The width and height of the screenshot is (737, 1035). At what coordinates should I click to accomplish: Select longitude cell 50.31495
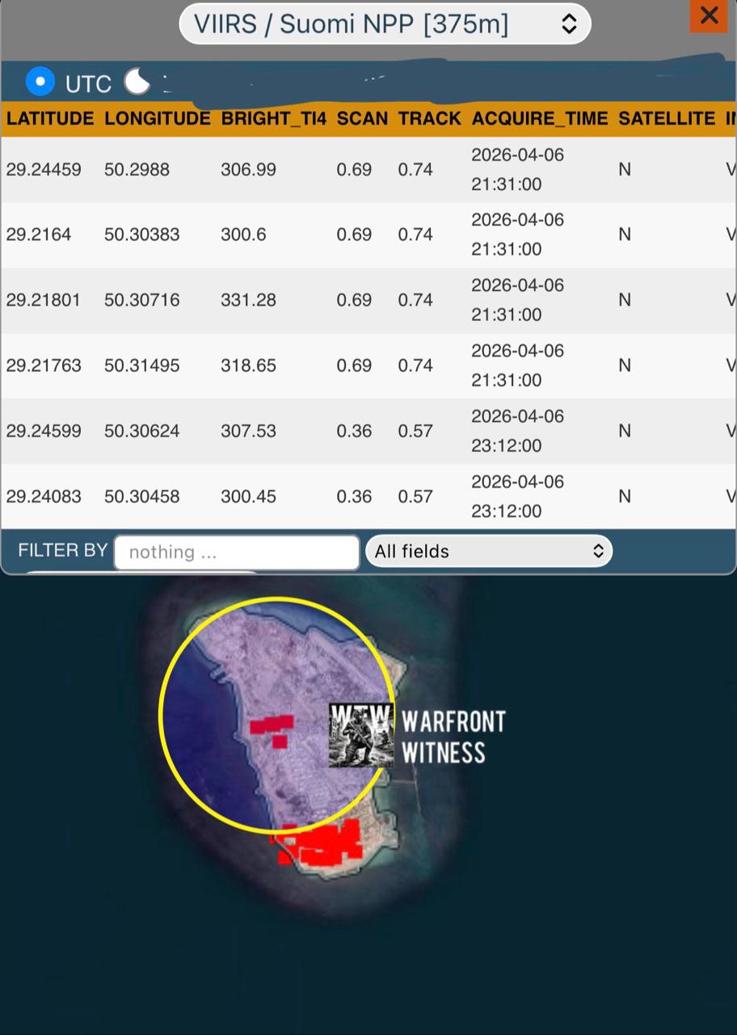point(142,366)
